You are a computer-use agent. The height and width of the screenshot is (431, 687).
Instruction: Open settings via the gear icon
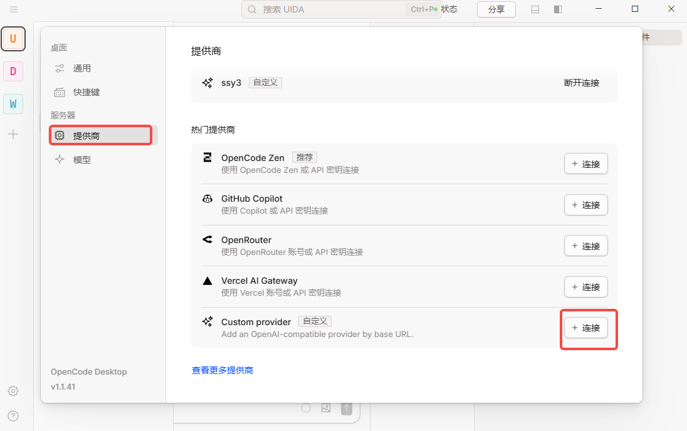point(13,391)
